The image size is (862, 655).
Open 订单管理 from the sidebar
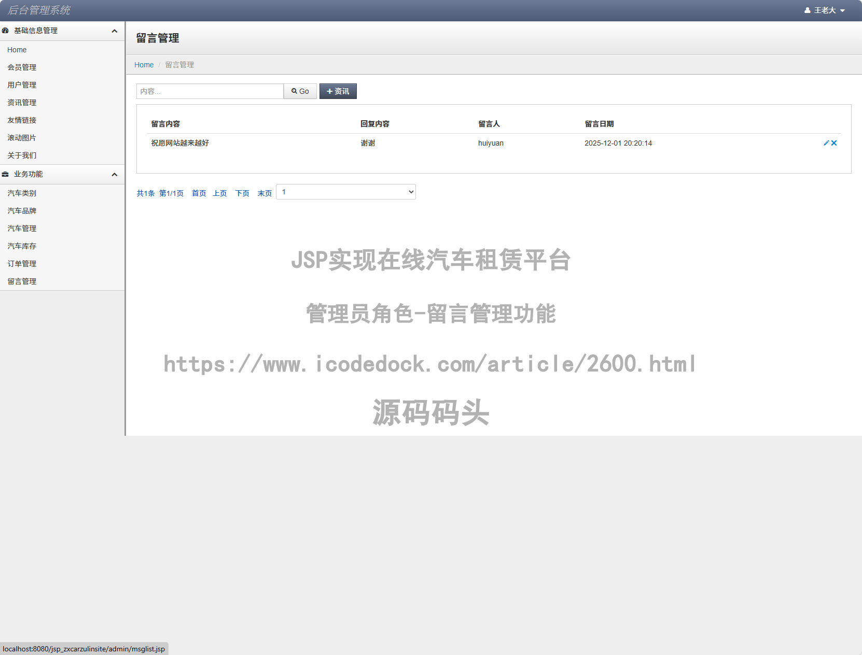22,263
